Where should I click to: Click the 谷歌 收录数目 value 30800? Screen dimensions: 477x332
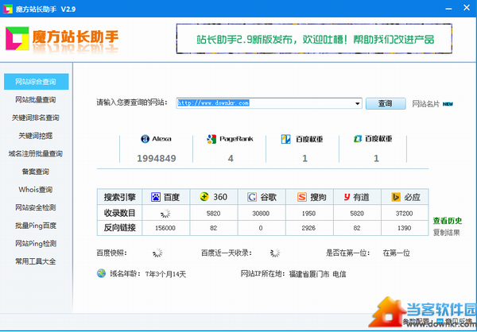click(x=261, y=214)
